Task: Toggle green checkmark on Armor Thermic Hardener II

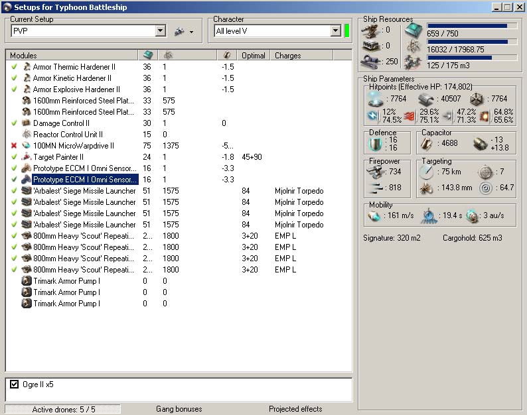Action: point(15,67)
